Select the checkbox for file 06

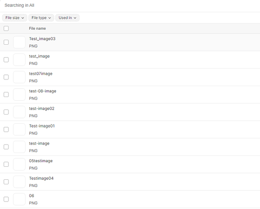[x=6, y=199]
